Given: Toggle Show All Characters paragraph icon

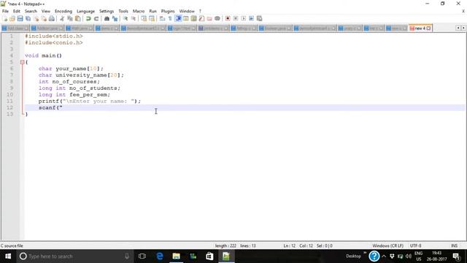Looking at the screenshot, I should tap(170, 18).
